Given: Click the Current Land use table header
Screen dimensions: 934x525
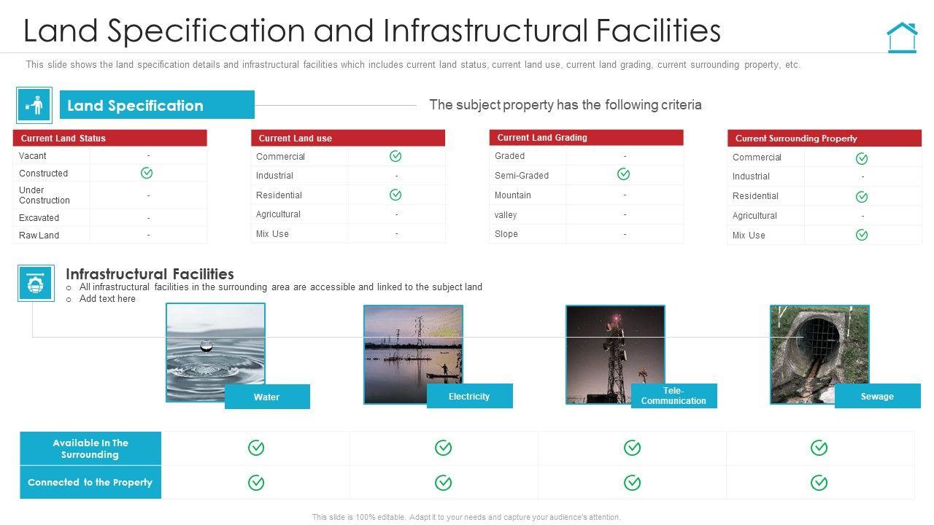Looking at the screenshot, I should click(x=348, y=138).
